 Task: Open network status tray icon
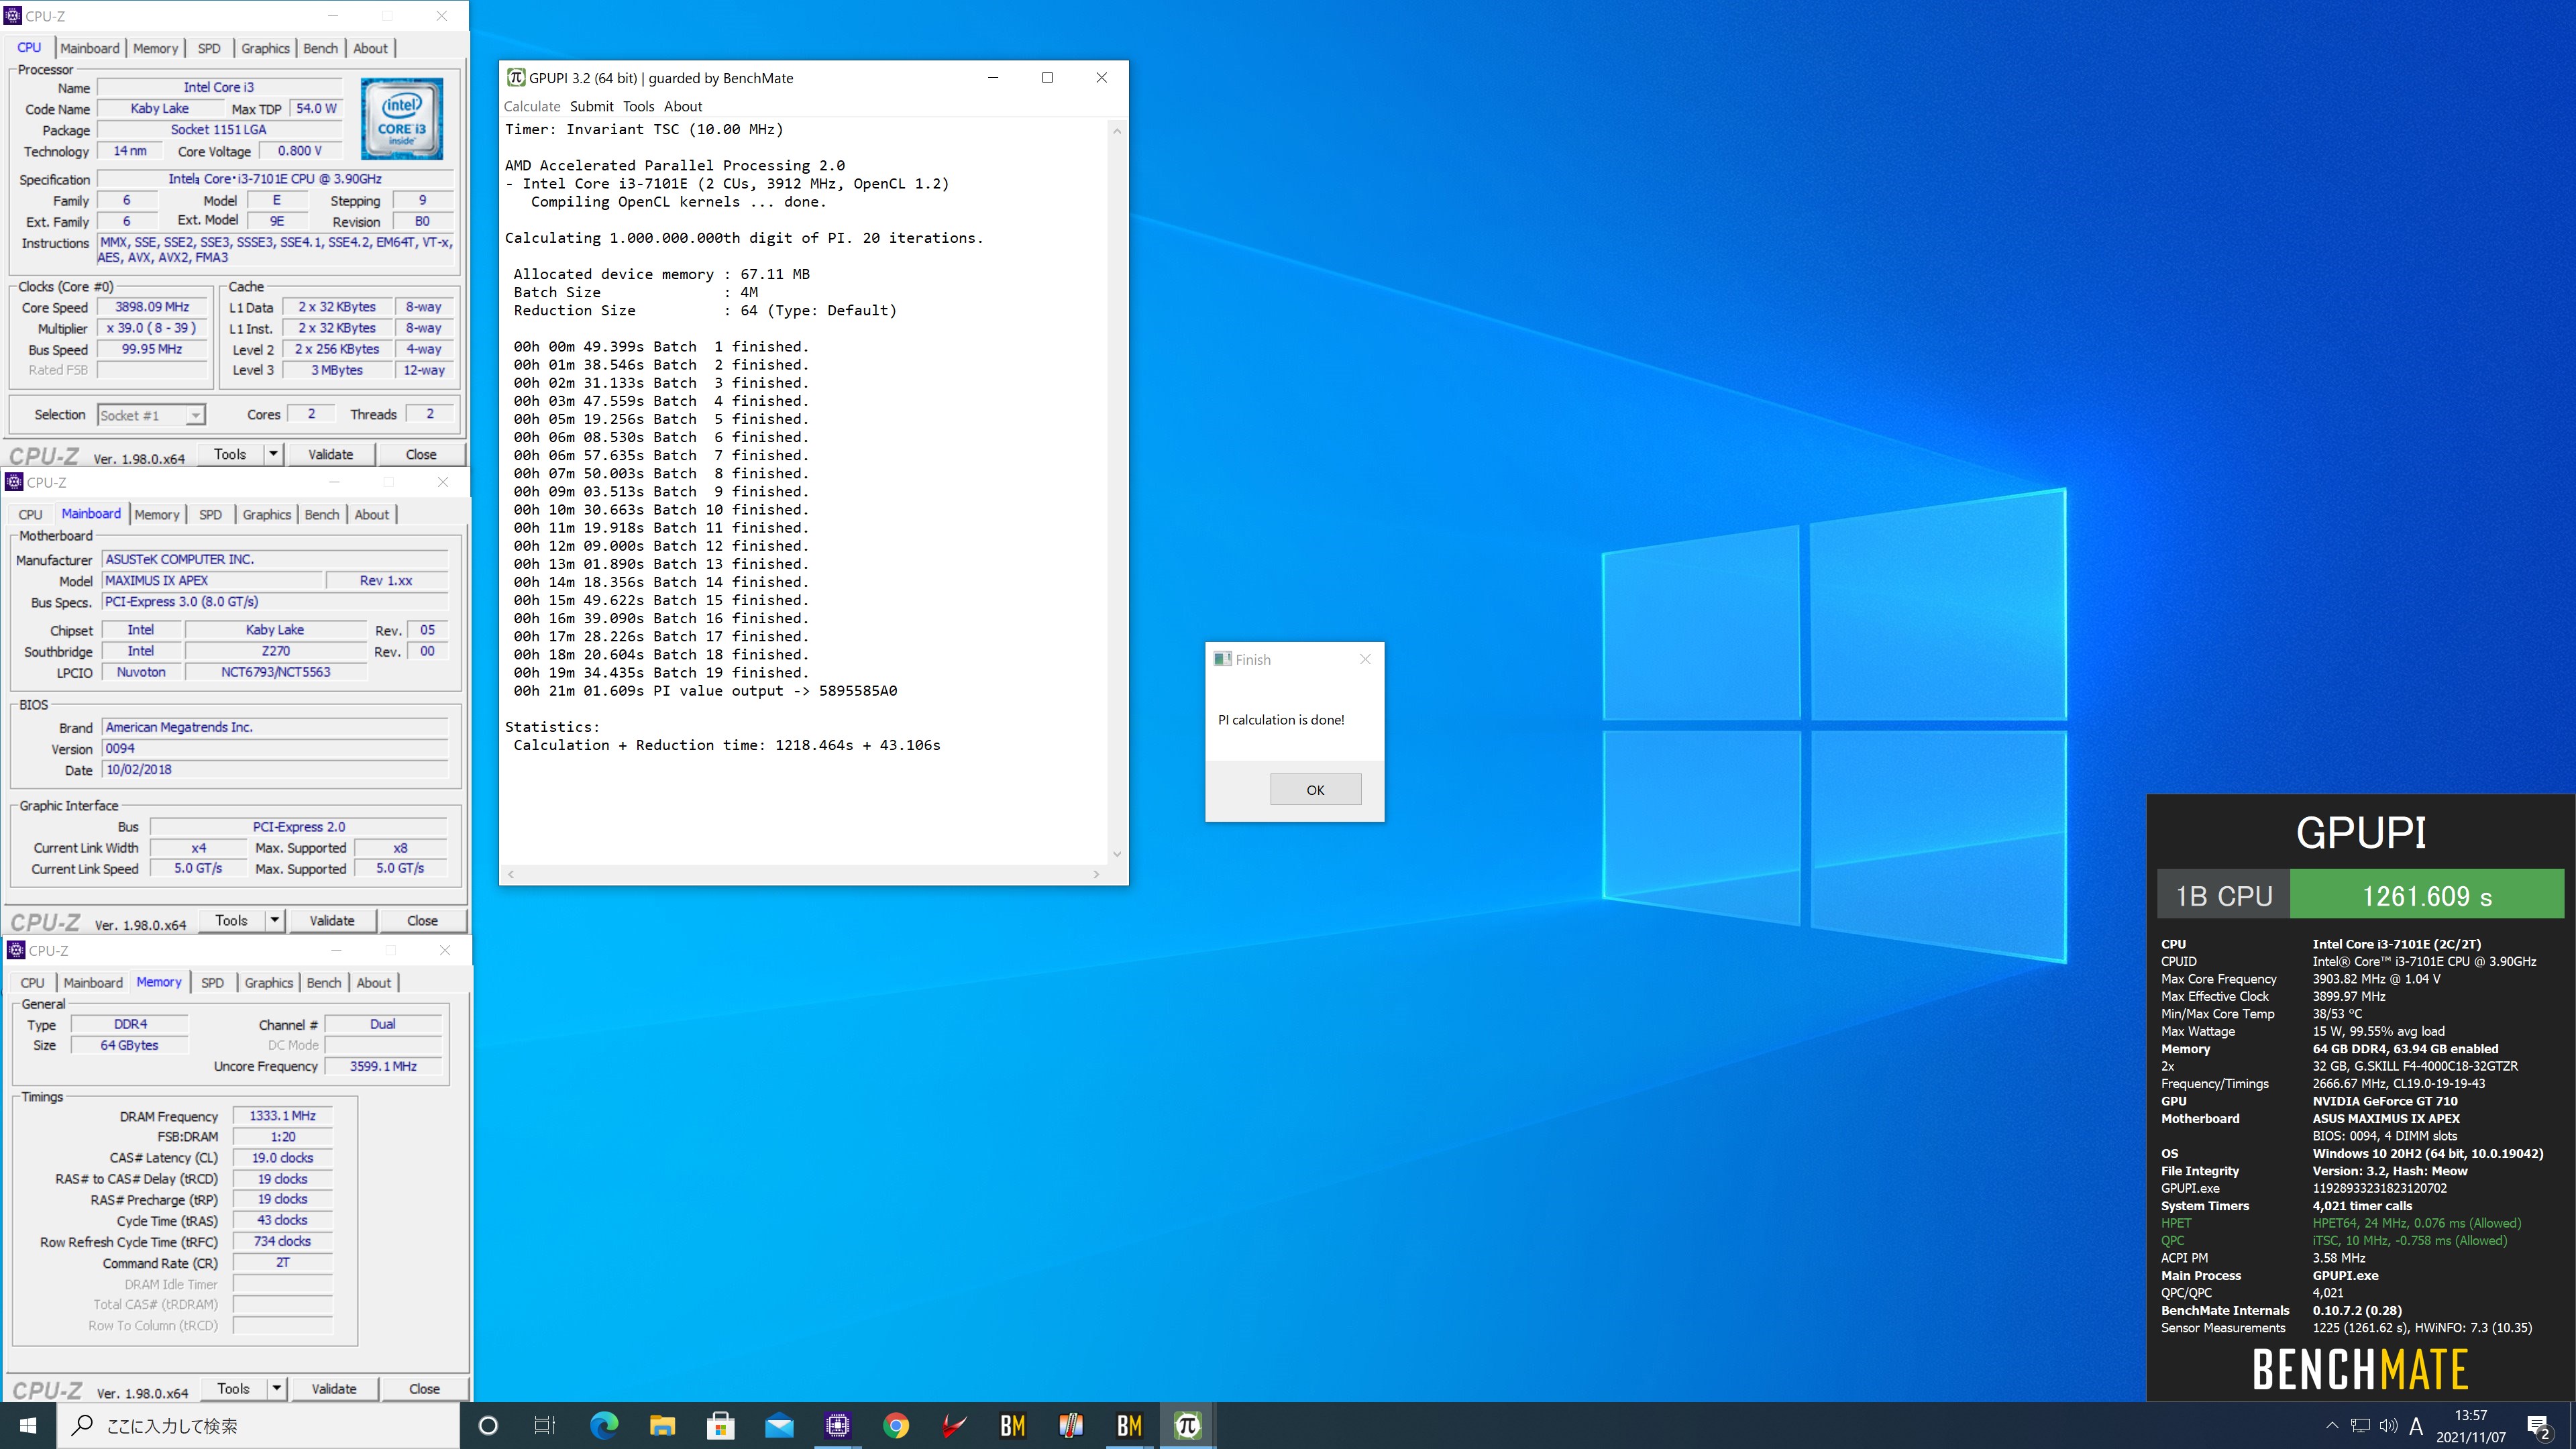pyautogui.click(x=2360, y=1426)
